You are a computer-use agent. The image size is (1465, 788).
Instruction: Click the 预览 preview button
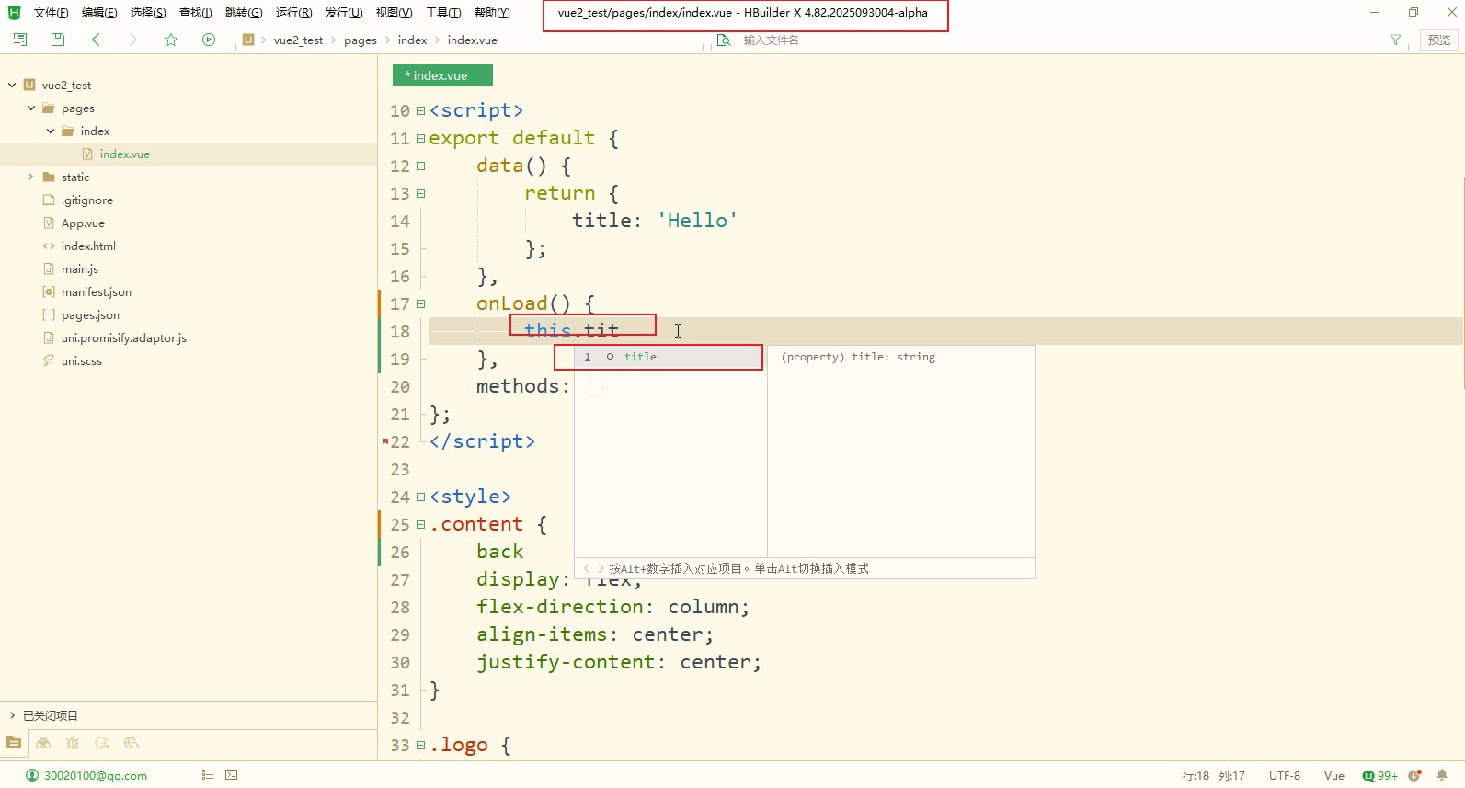click(1438, 40)
